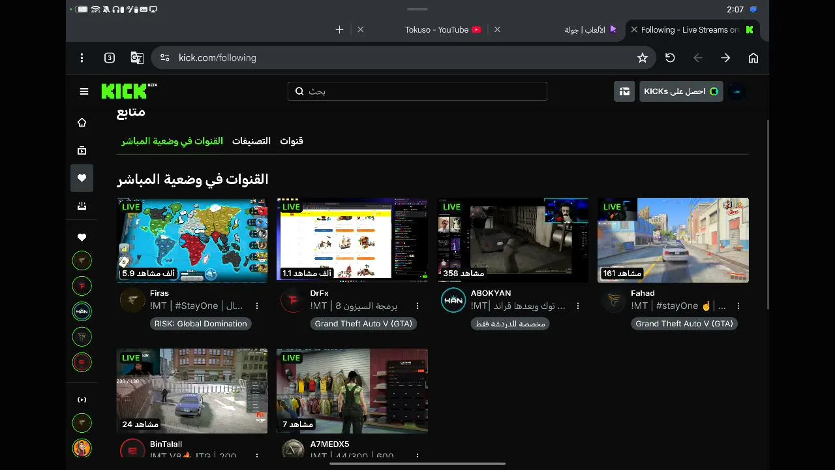This screenshot has width=835, height=470.
Task: Open options menu for the Fahad stream
Action: [738, 305]
